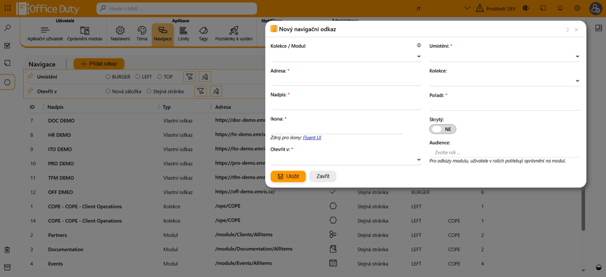Screen dimensions: 606x277
Task: Click the HR DEMO row title
Action: [59, 135]
